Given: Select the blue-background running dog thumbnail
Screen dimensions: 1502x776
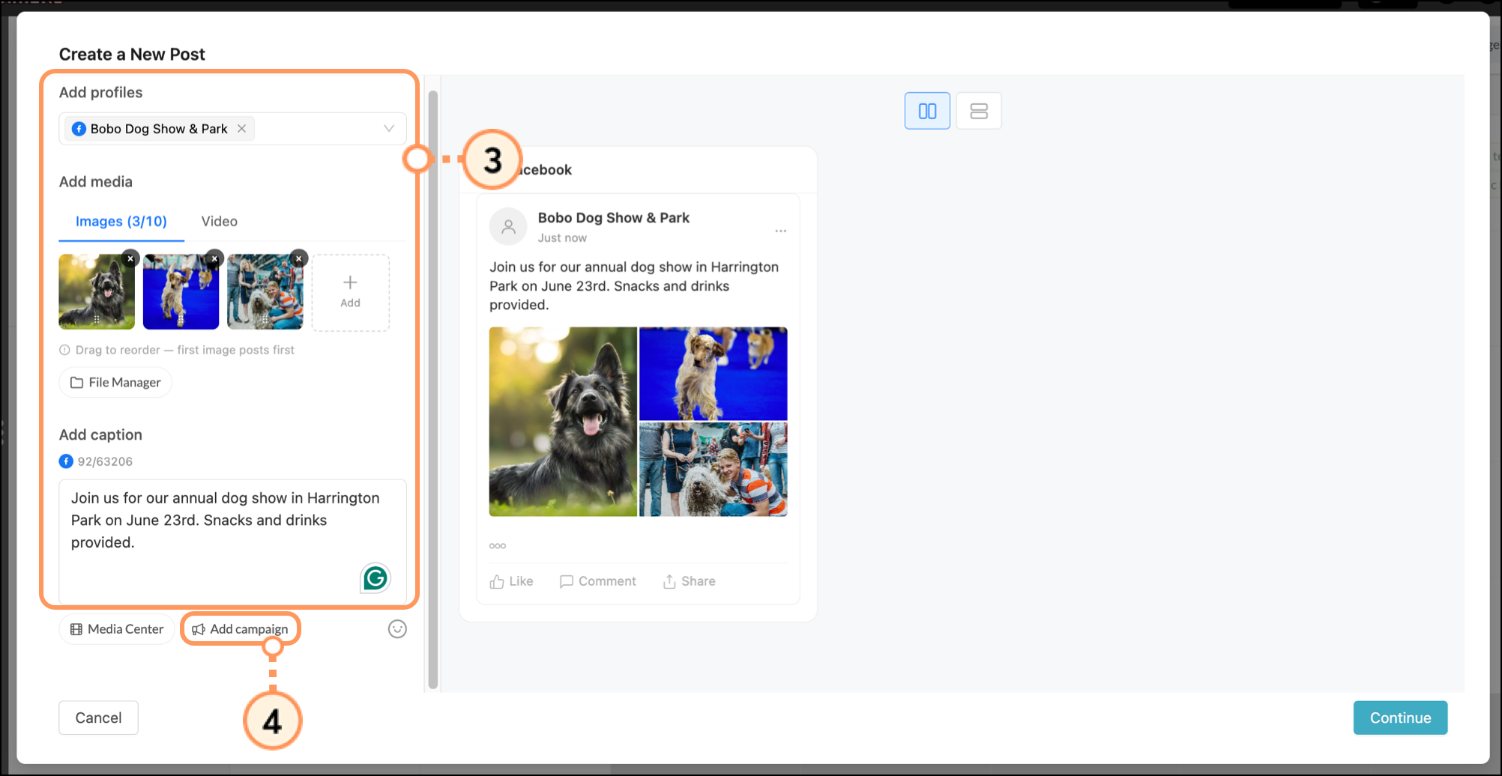Looking at the screenshot, I should (x=181, y=292).
